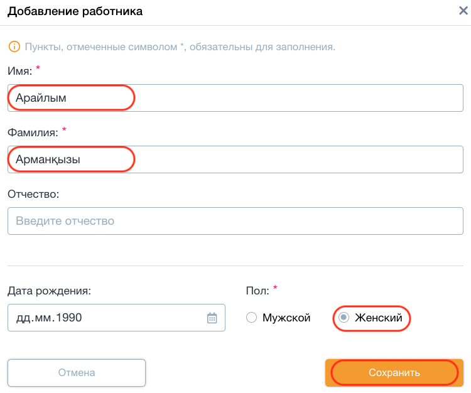
Task: Click the Имя field containing Арайлым
Action: click(235, 98)
